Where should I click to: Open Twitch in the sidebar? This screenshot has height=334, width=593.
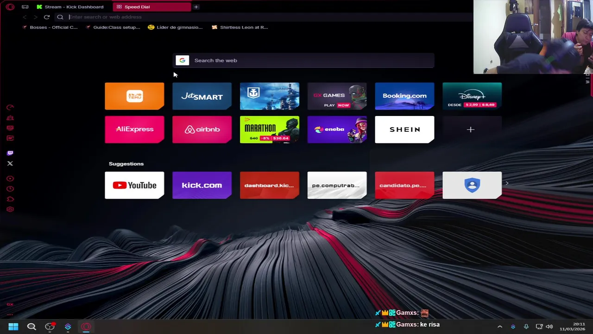10,153
